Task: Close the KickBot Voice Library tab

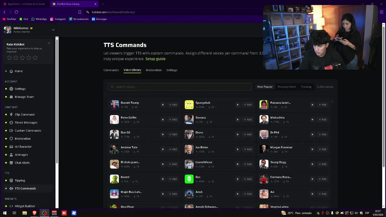Action: pyautogui.click(x=96, y=4)
